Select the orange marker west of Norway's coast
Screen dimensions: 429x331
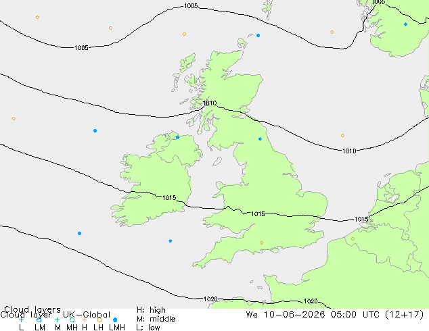(332, 32)
